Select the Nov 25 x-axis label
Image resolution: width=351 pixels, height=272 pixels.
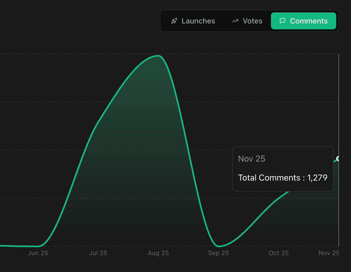pos(329,253)
